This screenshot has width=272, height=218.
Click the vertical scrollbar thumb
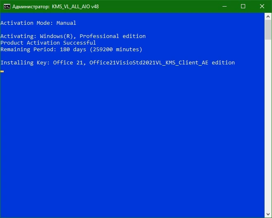(x=268, y=30)
